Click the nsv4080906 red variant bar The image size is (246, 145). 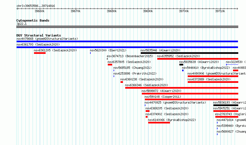pos(213,76)
